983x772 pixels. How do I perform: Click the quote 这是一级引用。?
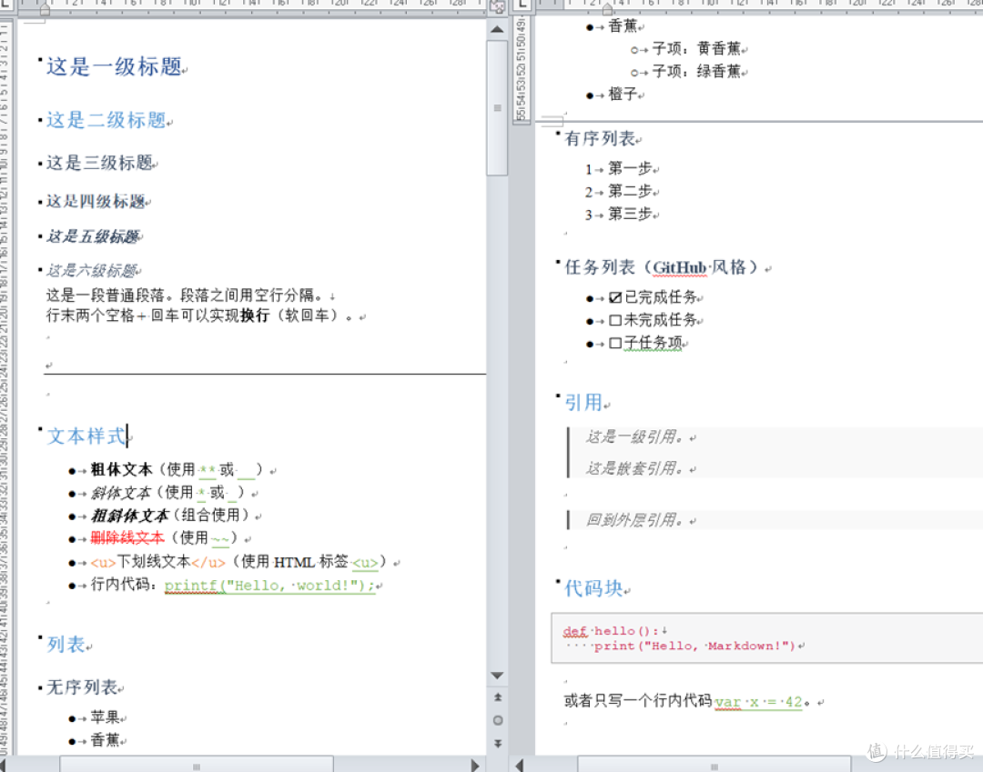(635, 437)
